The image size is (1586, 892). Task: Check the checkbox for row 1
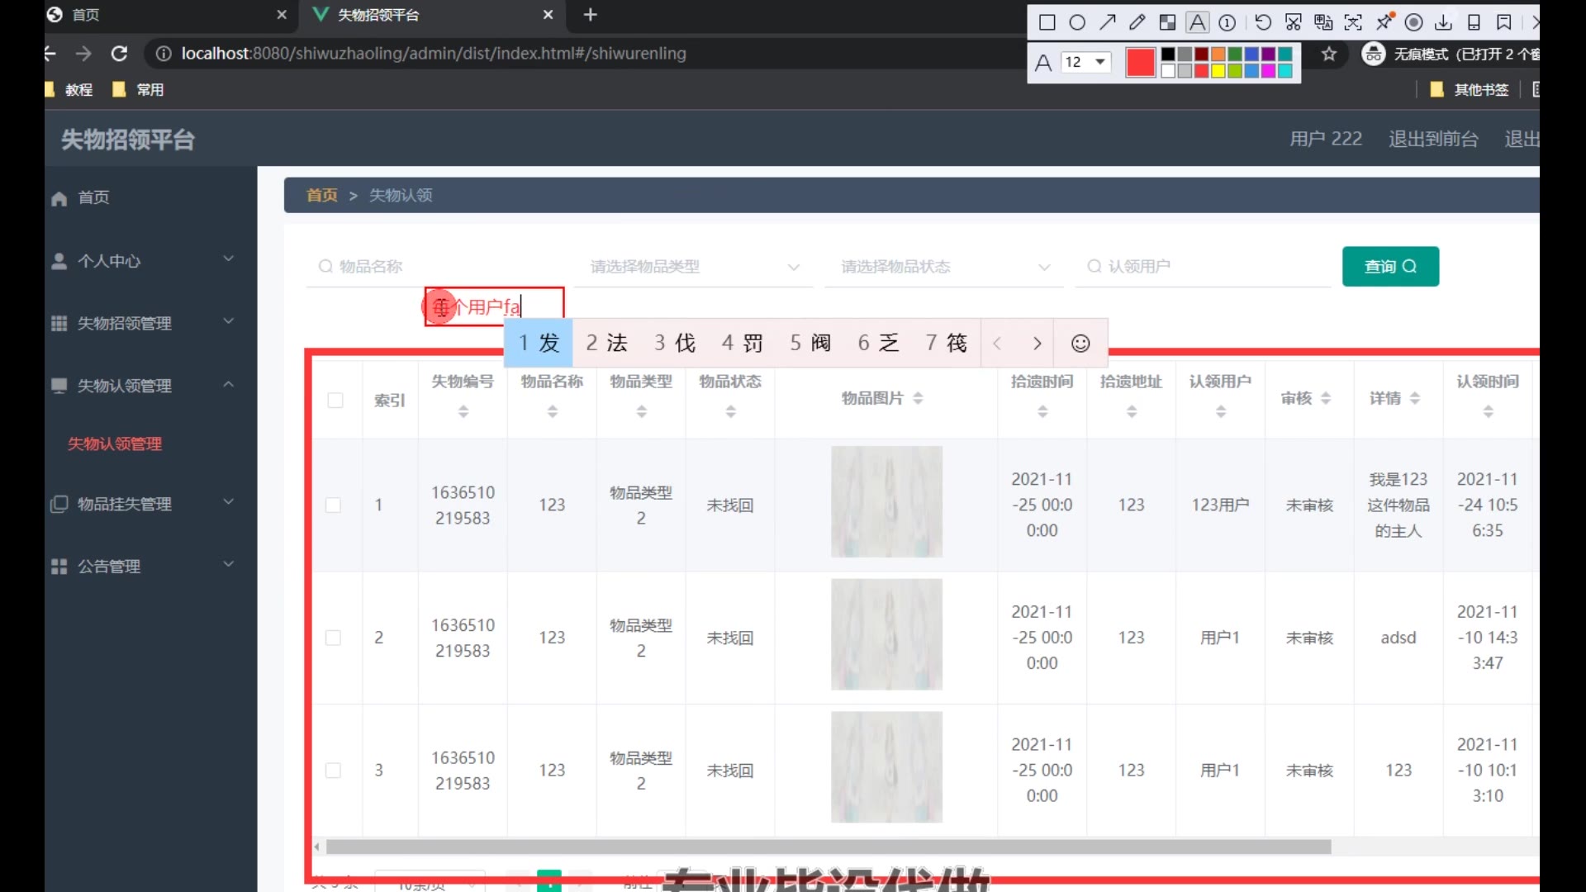[333, 505]
